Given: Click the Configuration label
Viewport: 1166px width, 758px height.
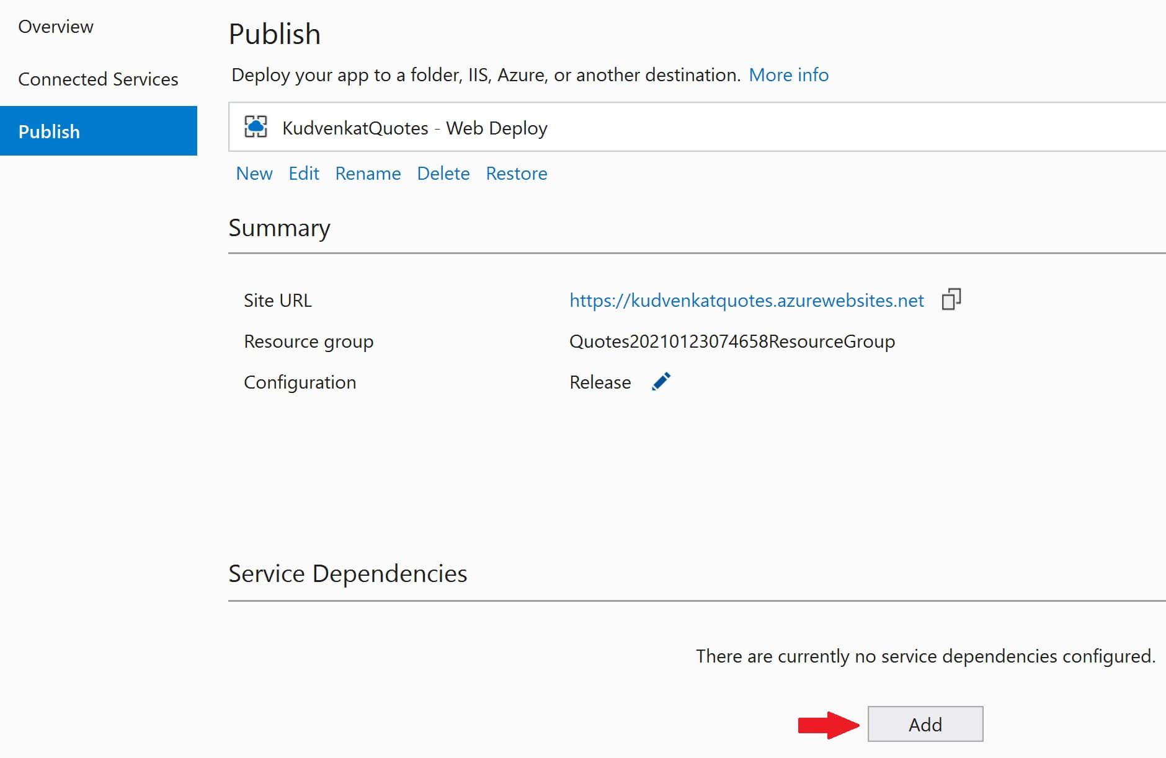Looking at the screenshot, I should click(300, 382).
